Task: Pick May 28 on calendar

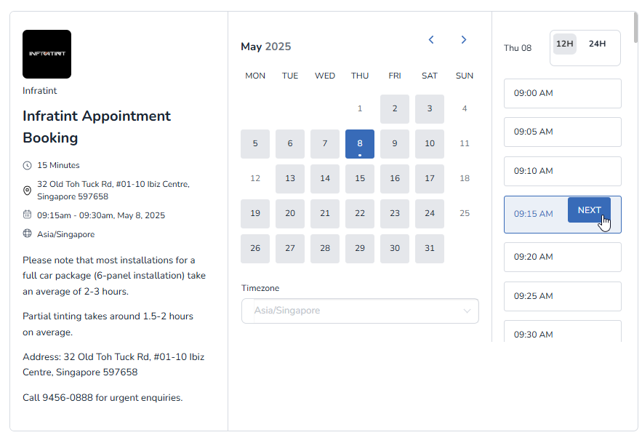Action: point(325,248)
